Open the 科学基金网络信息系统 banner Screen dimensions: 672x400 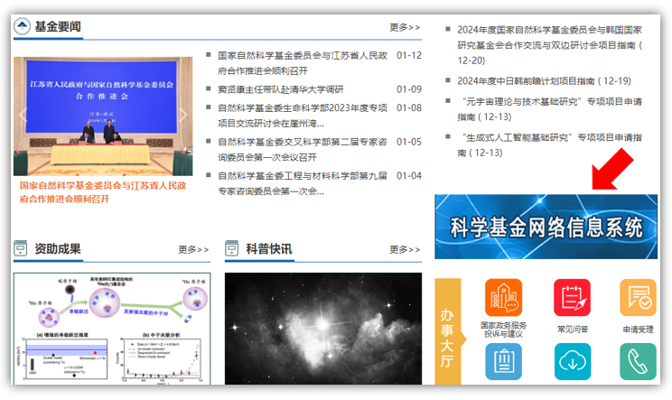546,227
